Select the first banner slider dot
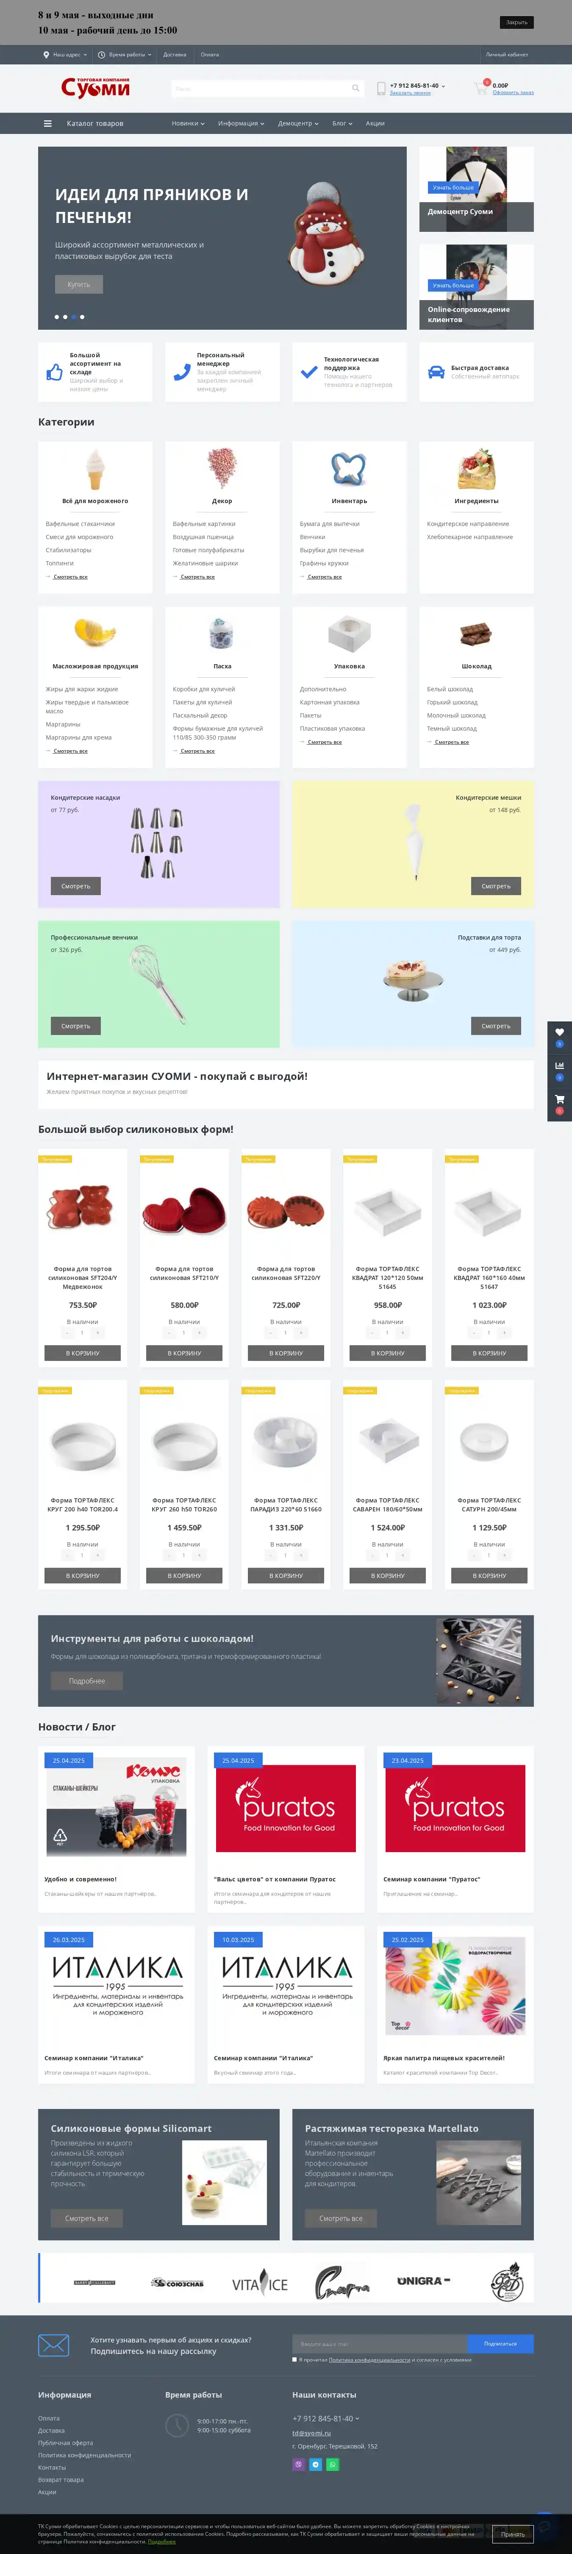The width and height of the screenshot is (572, 2554). [56, 317]
